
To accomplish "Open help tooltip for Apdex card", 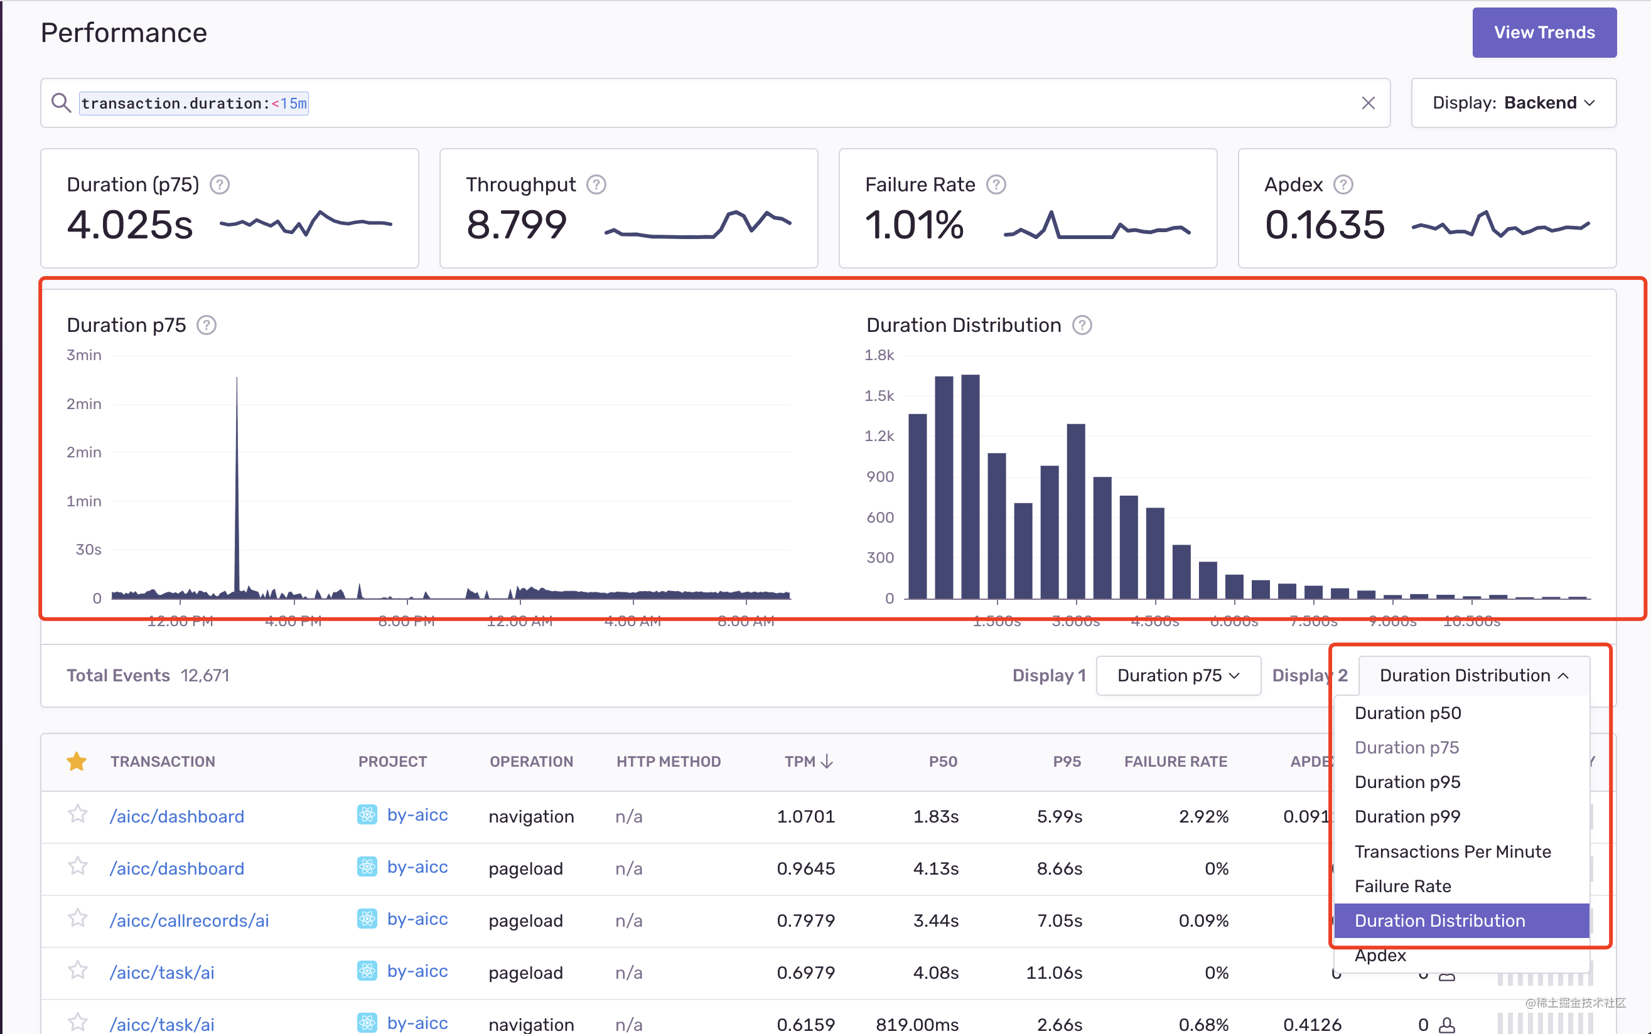I will [1343, 184].
